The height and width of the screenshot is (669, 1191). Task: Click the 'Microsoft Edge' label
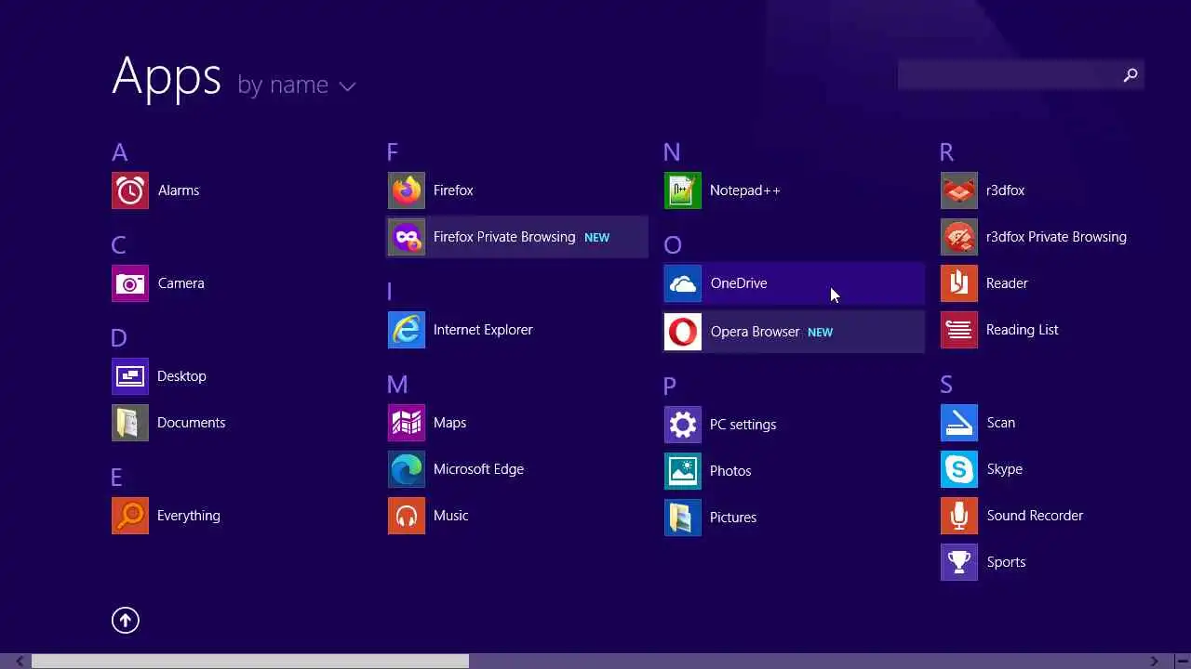pos(478,469)
